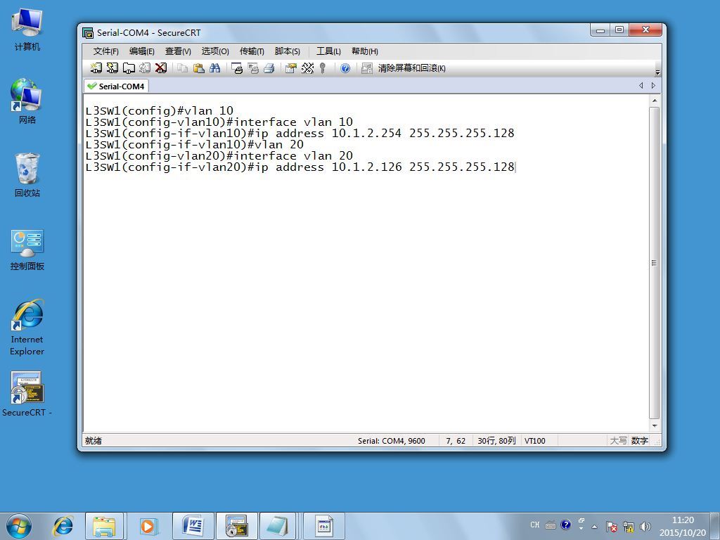Click the greyed Reconnect toolbar icon
Viewport: 720px width, 540px height.
point(145,68)
